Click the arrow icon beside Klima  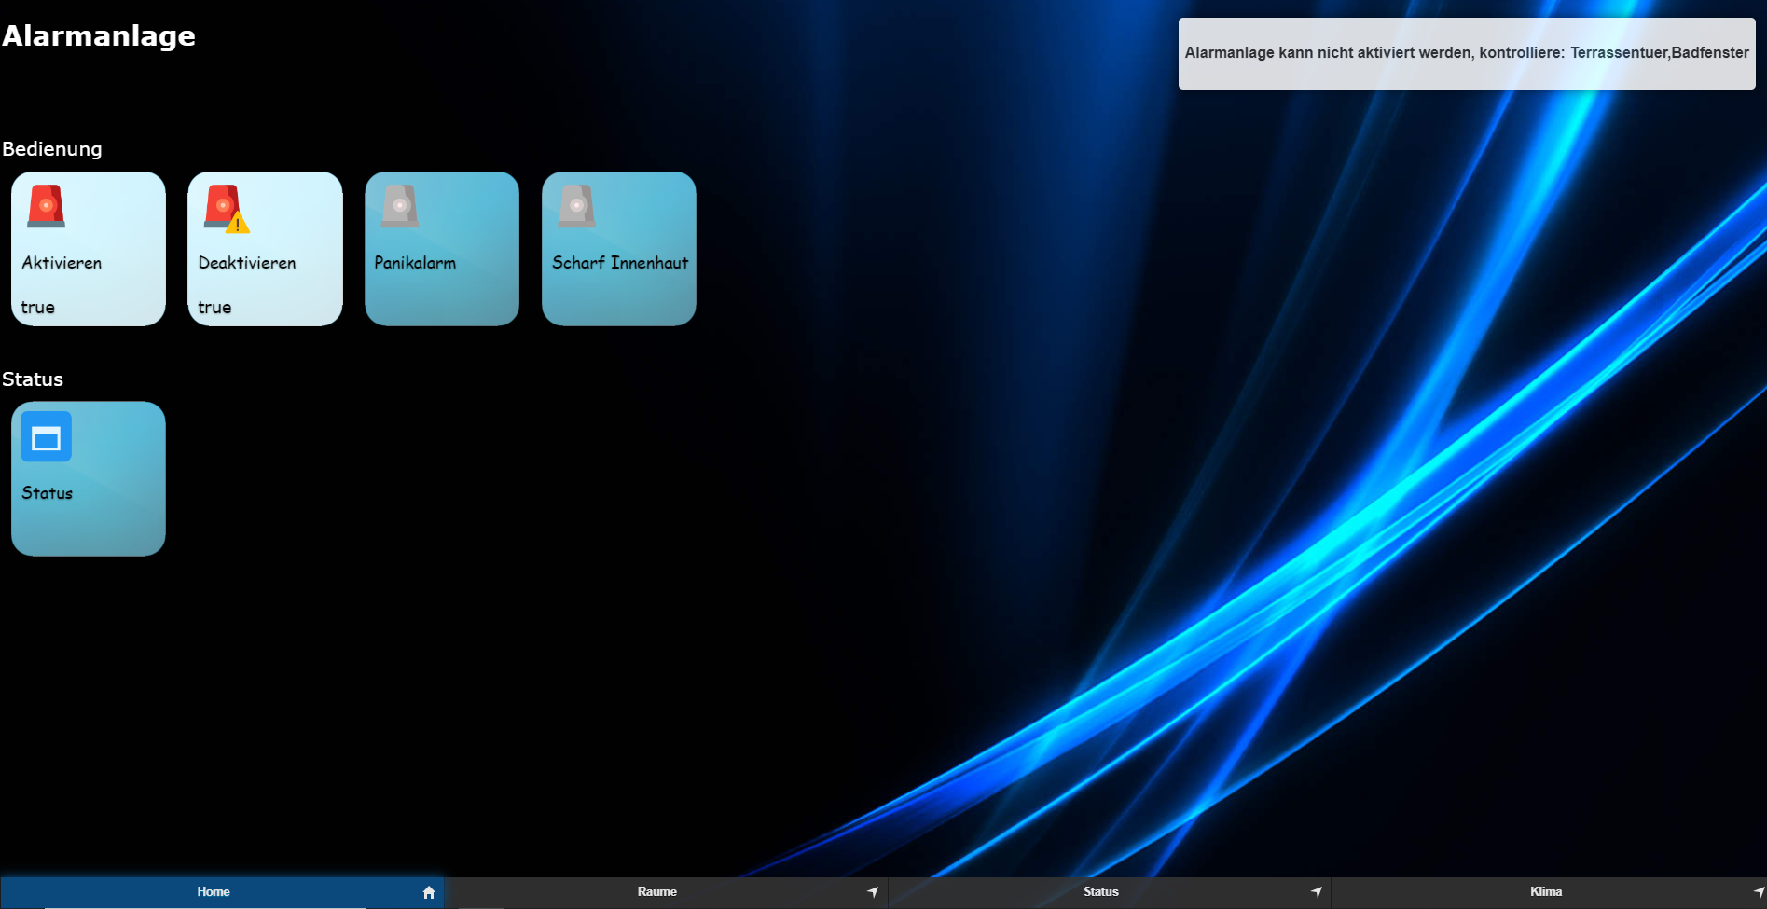pos(1759,892)
